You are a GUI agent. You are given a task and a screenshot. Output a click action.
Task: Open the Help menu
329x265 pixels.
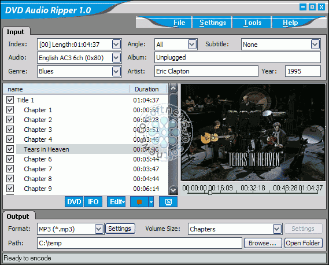[290, 23]
